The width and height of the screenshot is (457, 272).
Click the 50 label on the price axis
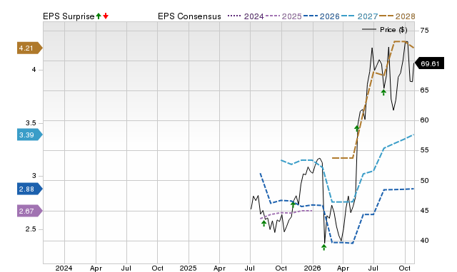click(x=424, y=181)
